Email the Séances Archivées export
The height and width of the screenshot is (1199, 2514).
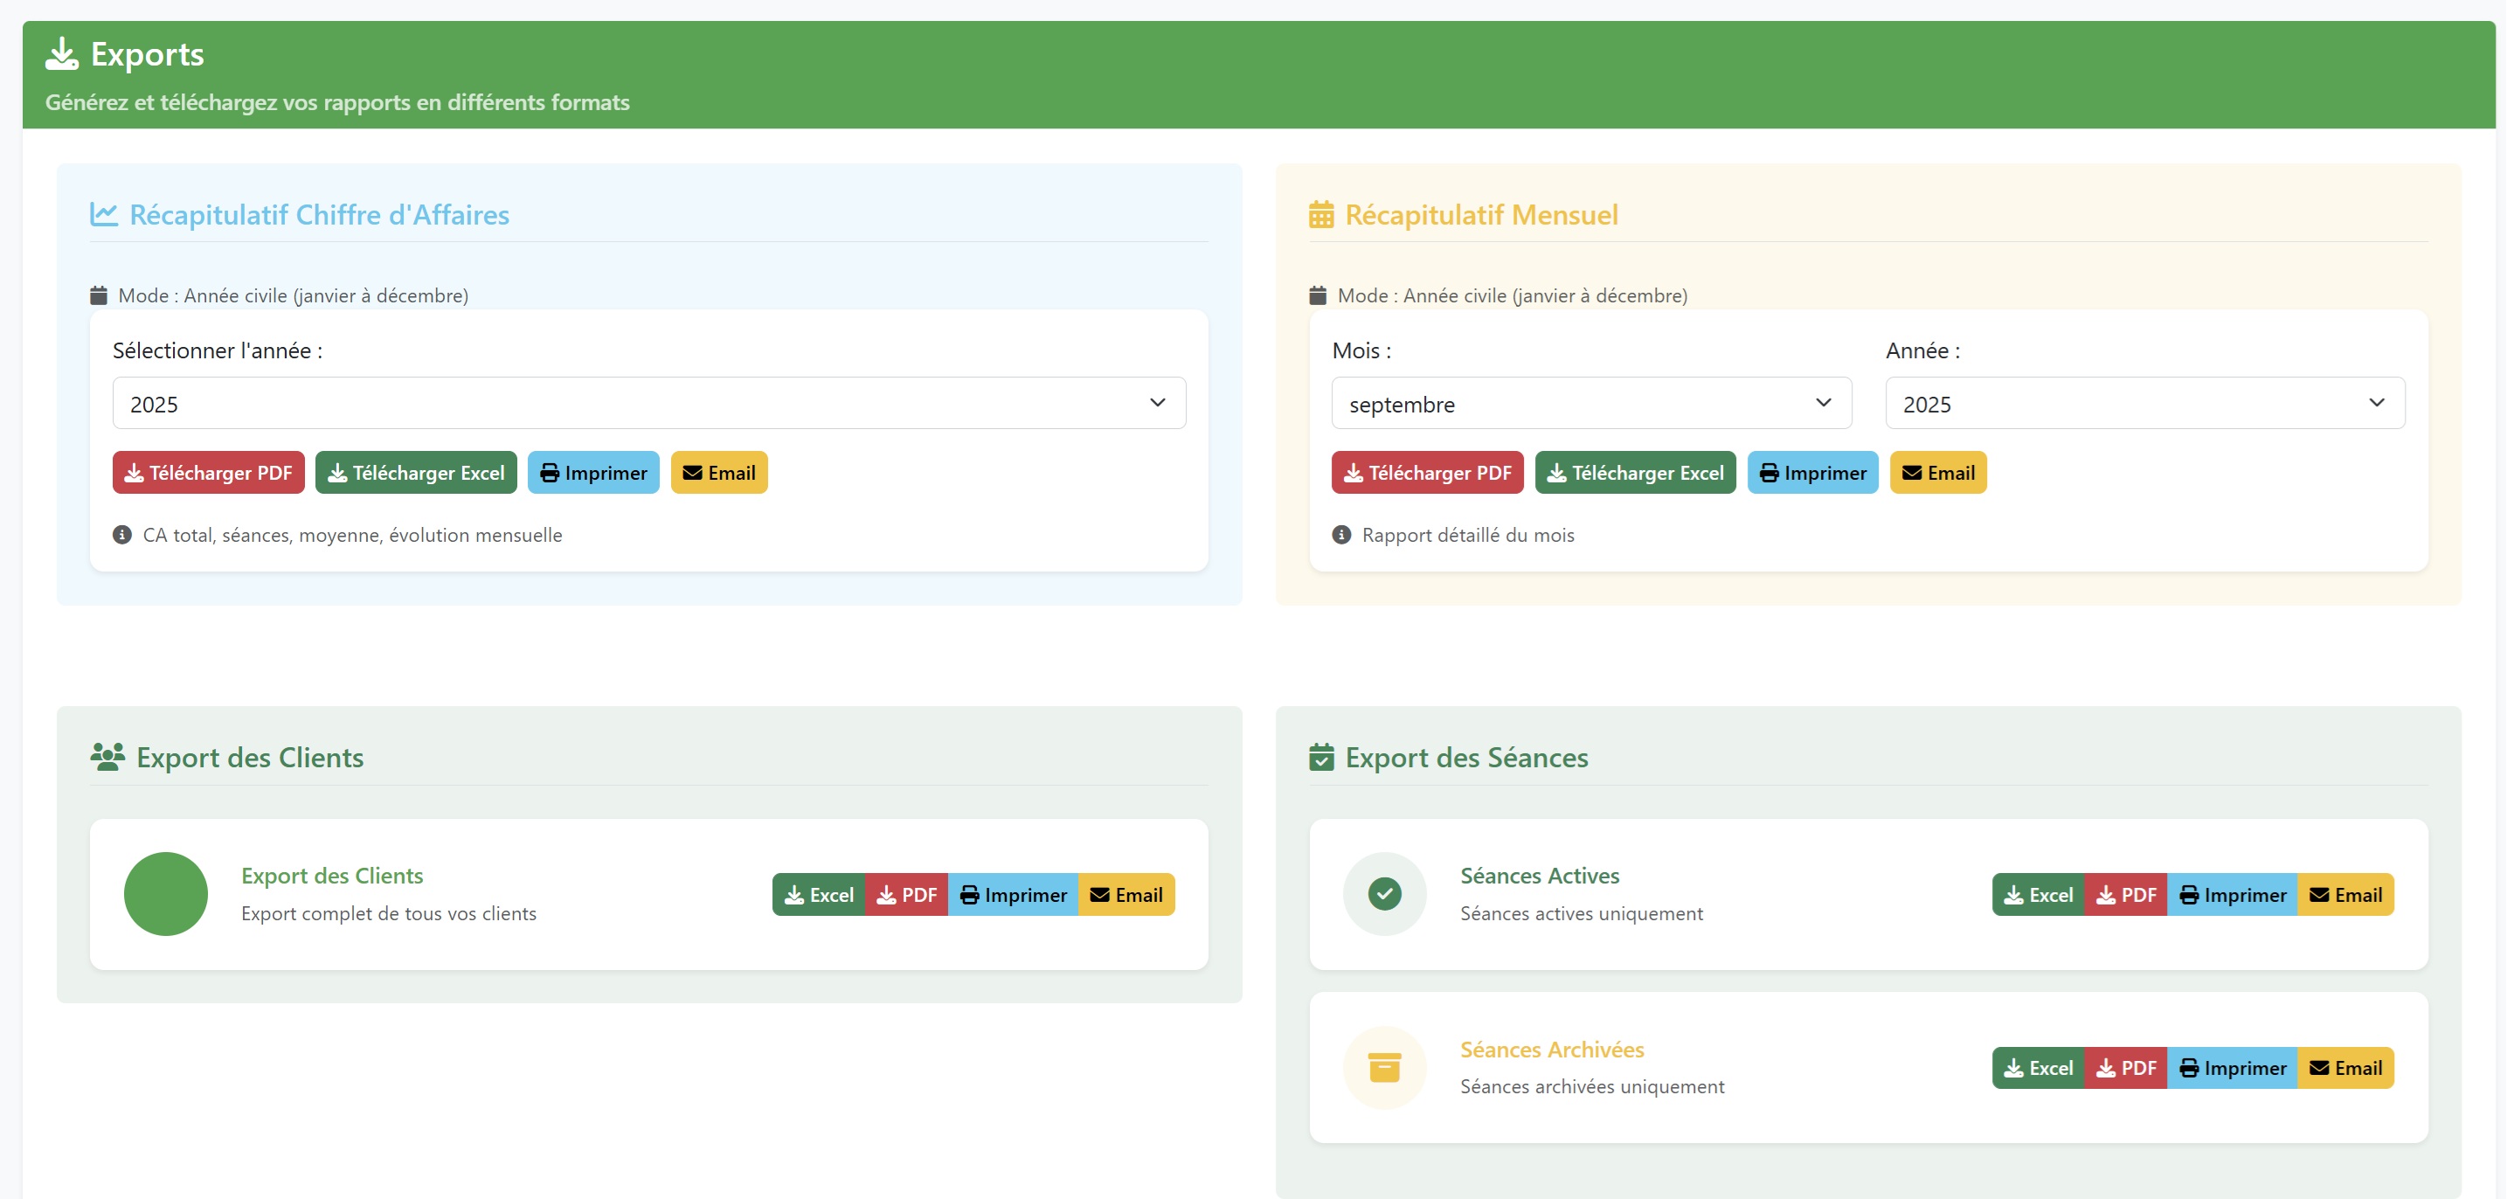click(x=2345, y=1068)
